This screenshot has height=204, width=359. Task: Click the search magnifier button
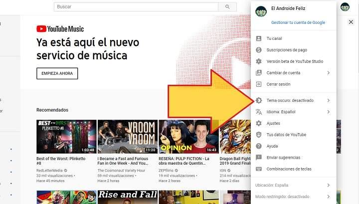[227, 7]
